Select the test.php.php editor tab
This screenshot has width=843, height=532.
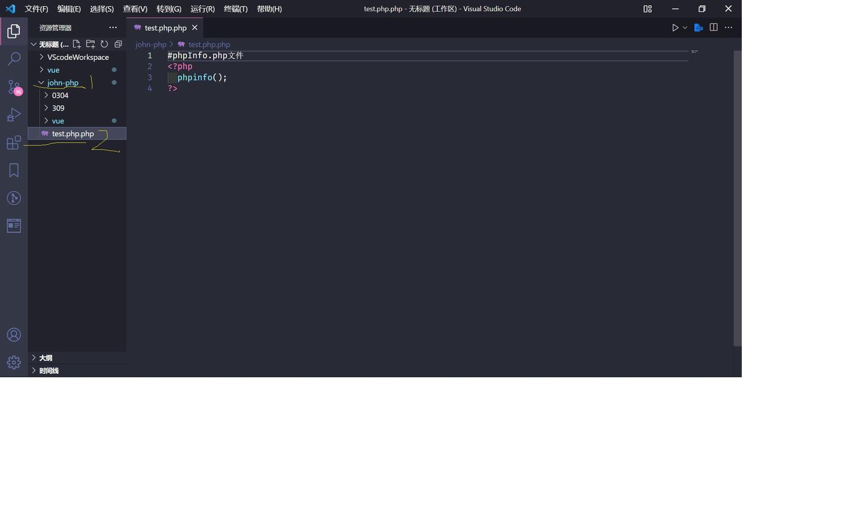click(x=166, y=28)
